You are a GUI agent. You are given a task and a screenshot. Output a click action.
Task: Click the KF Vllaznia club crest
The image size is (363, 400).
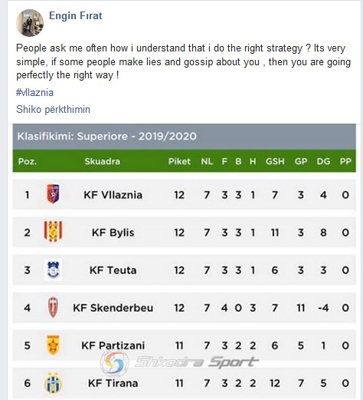(x=53, y=193)
